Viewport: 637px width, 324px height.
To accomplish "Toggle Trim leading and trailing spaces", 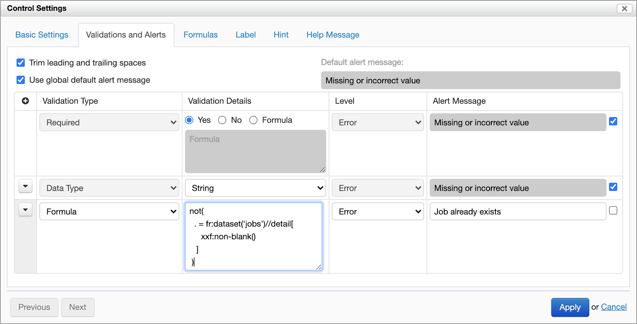I will (21, 63).
